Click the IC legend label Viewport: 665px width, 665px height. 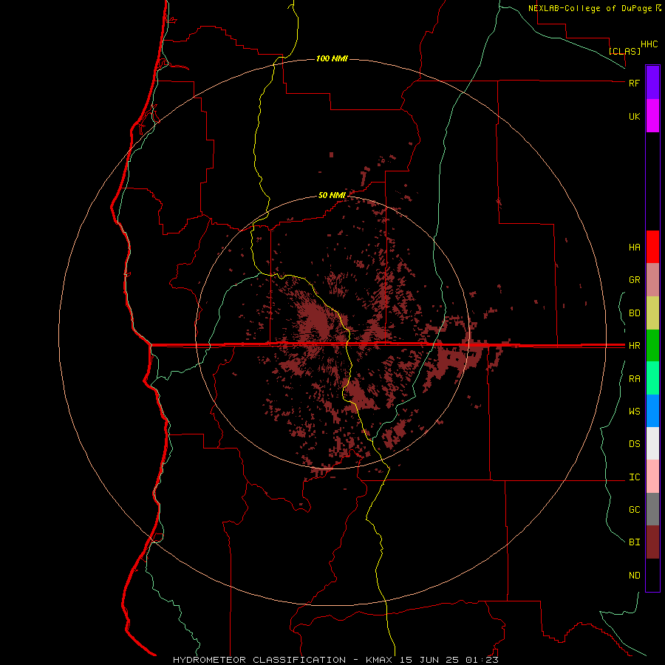pos(634,477)
